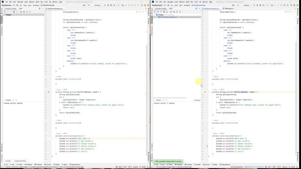Viewport: 301px width, 169px height.
Task: Click Commit and Push button, left window
Action: [x=20, y=161]
